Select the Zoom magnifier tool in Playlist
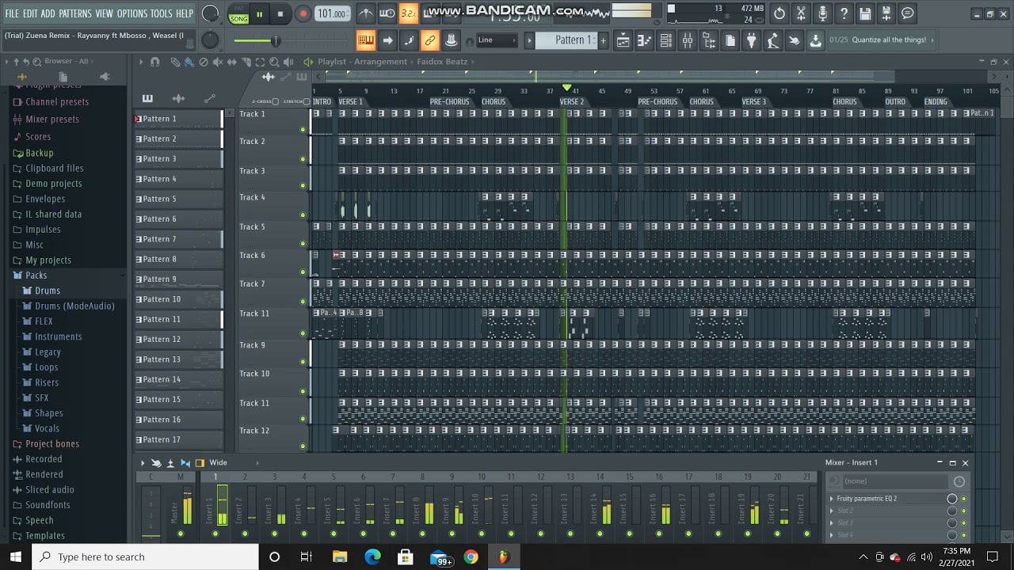Image resolution: width=1014 pixels, height=570 pixels. coord(274,62)
